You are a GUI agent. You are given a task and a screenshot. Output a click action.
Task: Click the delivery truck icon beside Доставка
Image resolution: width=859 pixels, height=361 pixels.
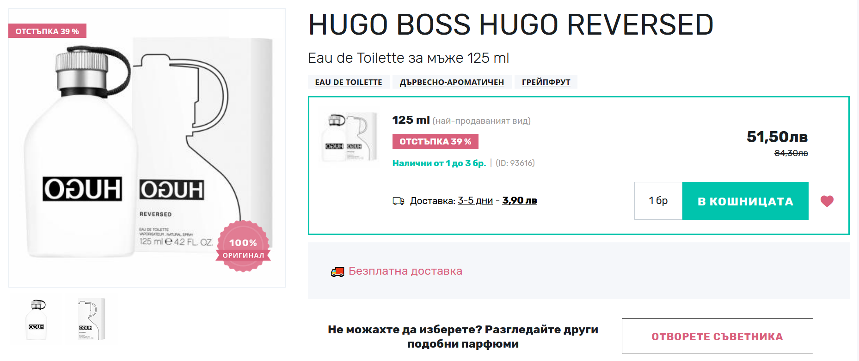pos(399,201)
